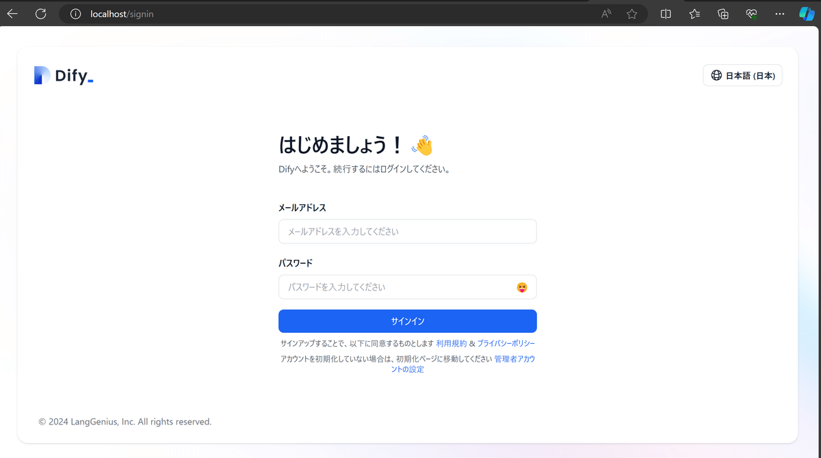Click the メールアドレス input field
Screen dimensions: 821x458
coord(407,231)
